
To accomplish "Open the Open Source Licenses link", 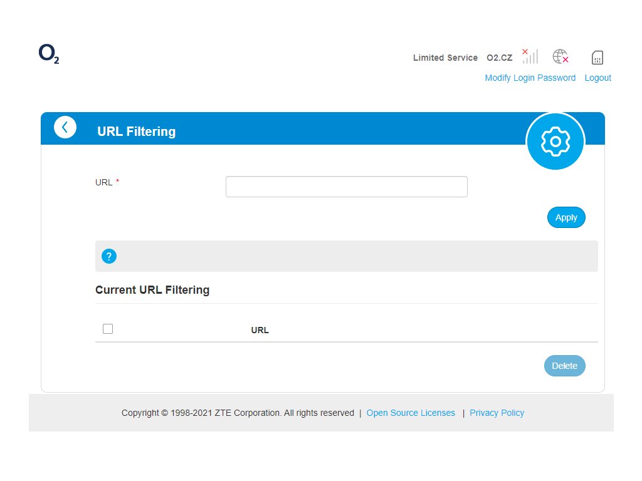I will pos(411,413).
